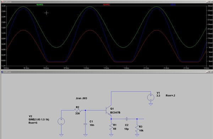Close the waveform plot window
213x139 pixels.
pos(212,2)
